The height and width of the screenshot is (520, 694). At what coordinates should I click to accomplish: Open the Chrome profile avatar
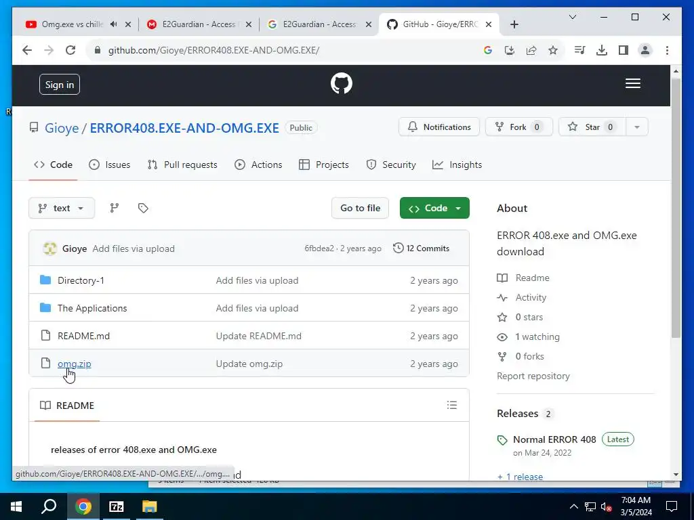645,50
